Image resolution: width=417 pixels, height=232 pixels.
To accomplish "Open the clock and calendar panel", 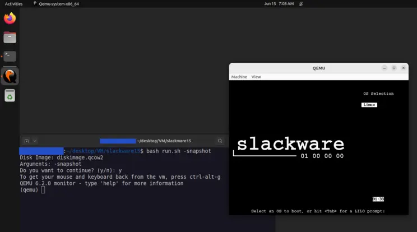I will [279, 4].
